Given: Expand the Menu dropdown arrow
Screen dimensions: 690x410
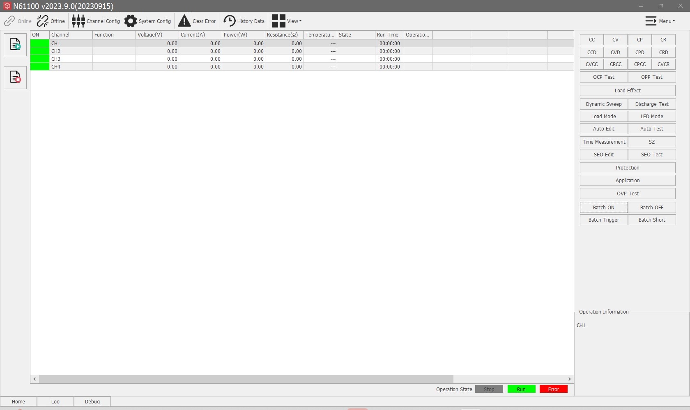Looking at the screenshot, I should (674, 21).
